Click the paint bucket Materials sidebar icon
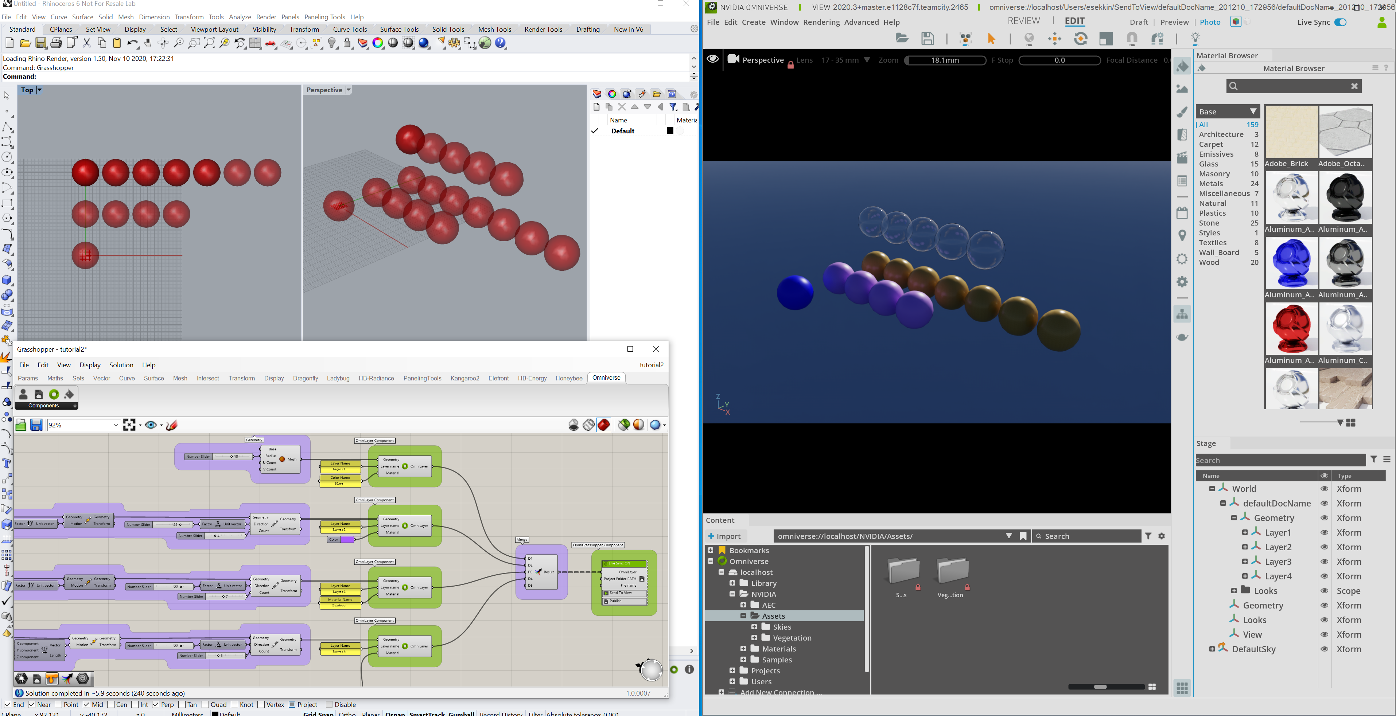 tap(1182, 67)
